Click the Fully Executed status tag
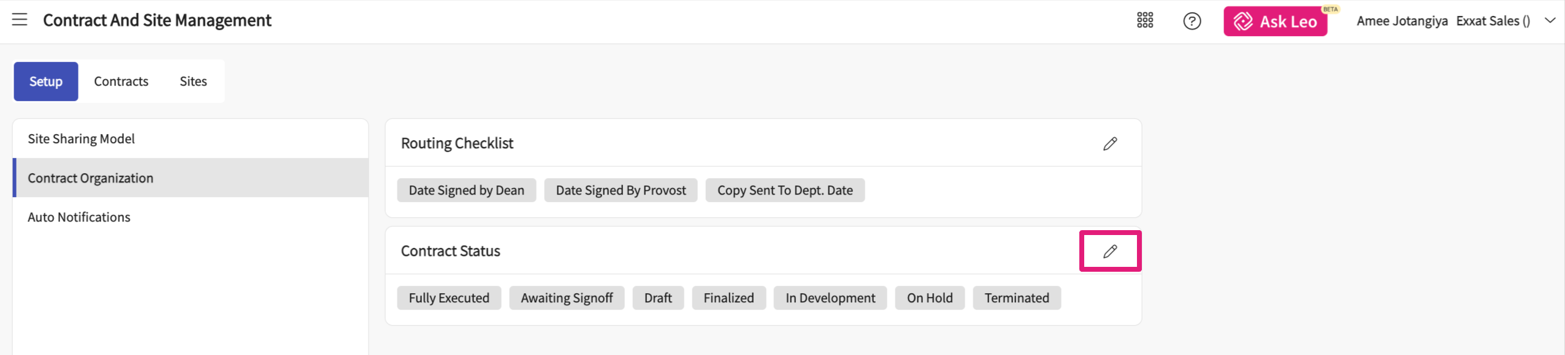The width and height of the screenshot is (1565, 355). [x=449, y=298]
